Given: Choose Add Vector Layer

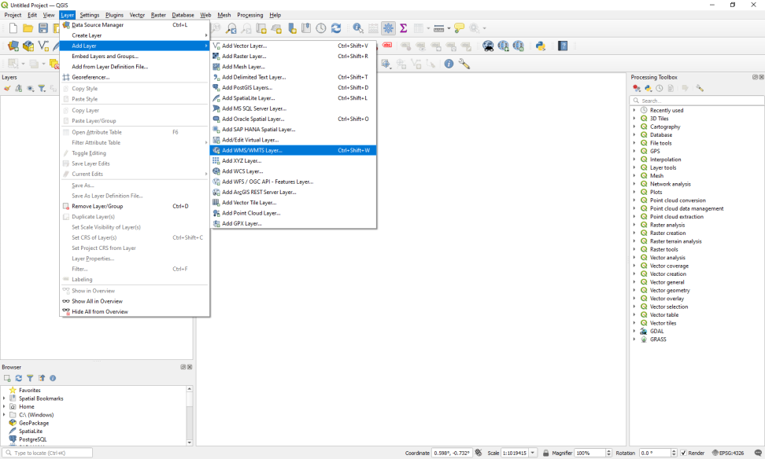Looking at the screenshot, I should pyautogui.click(x=294, y=46).
